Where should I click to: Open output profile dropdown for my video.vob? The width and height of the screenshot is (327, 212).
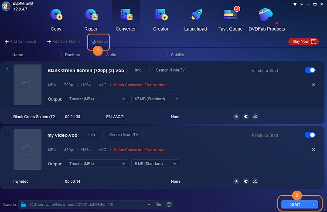[x=97, y=164]
